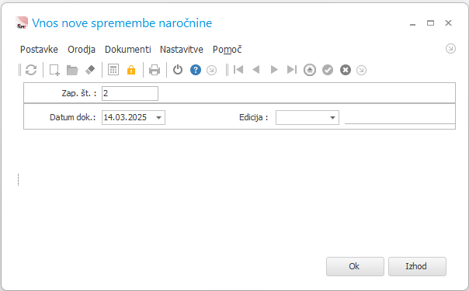Screen dimensions: 469x291
Task: Open the Postavke menu
Action: click(x=39, y=50)
